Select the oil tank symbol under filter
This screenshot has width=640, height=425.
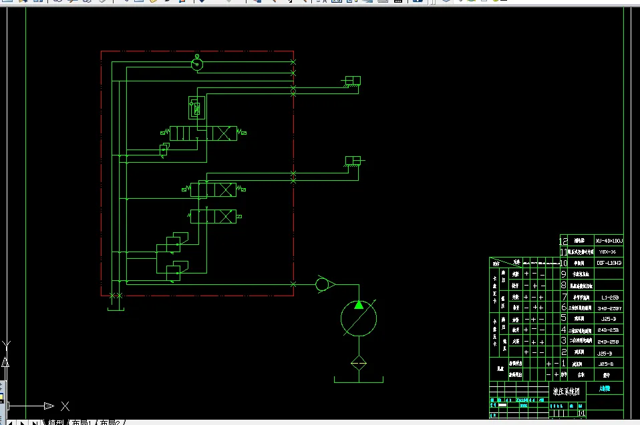point(359,380)
